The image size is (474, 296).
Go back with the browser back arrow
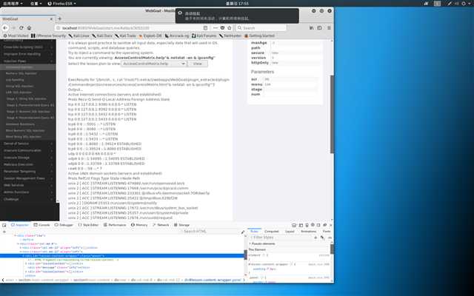point(5,28)
